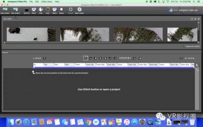Open the File menu
Screen dimensions: 203x127
(31, 2)
